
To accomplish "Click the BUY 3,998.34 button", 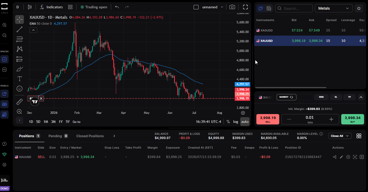I will click(x=353, y=119).
